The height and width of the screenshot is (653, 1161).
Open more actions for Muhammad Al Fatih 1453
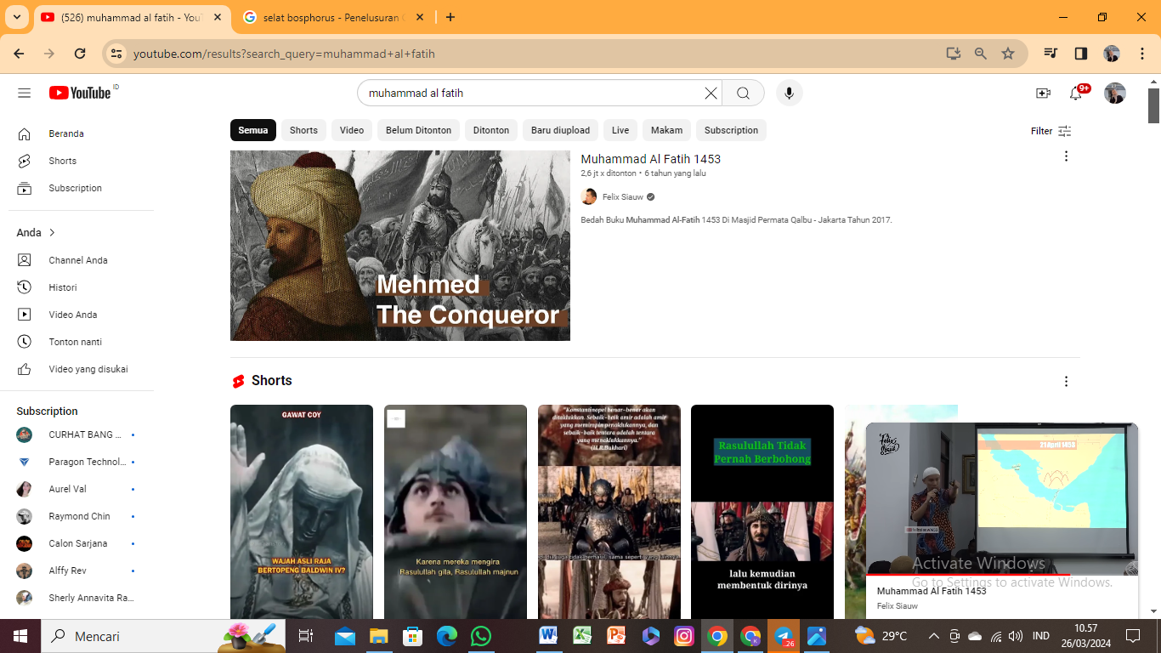[x=1066, y=156]
